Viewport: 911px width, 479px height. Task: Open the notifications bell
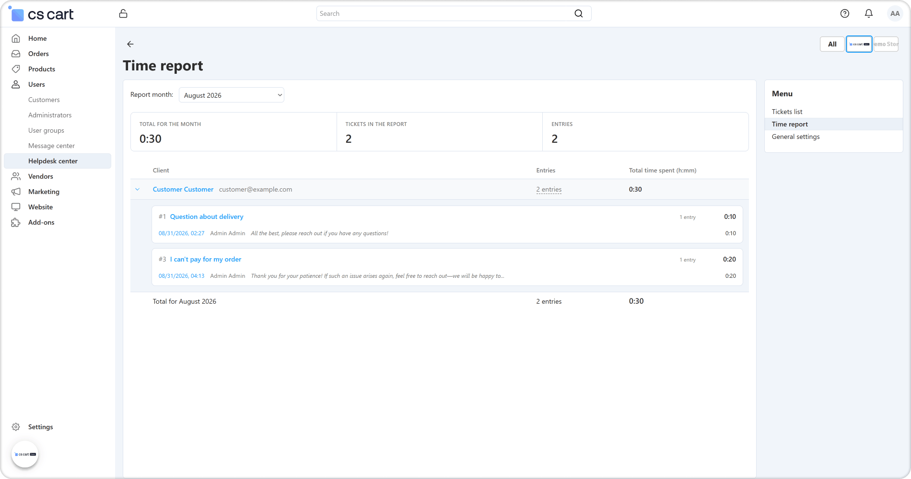point(869,13)
